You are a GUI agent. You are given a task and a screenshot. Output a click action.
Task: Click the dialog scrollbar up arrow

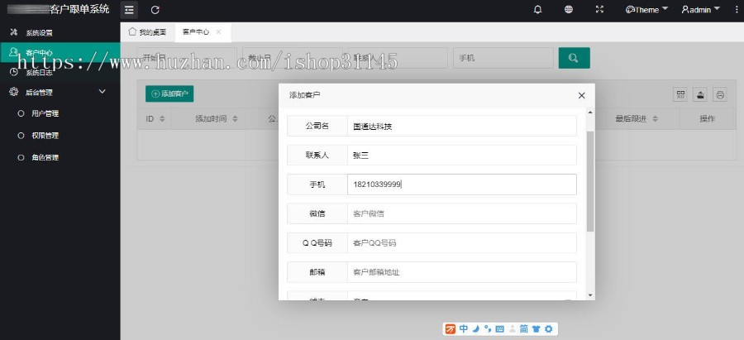590,113
